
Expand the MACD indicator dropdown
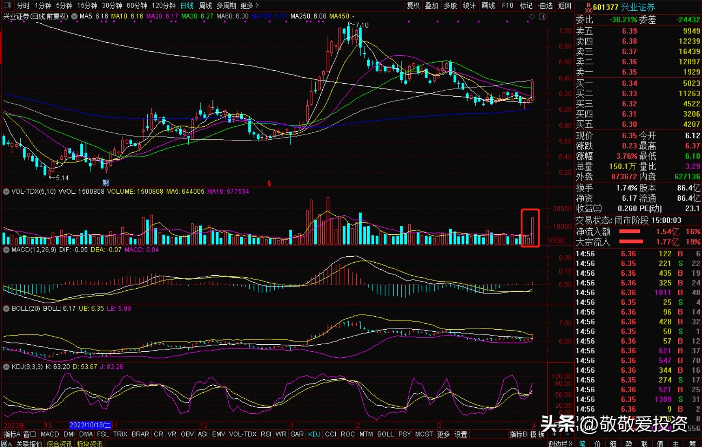6,250
